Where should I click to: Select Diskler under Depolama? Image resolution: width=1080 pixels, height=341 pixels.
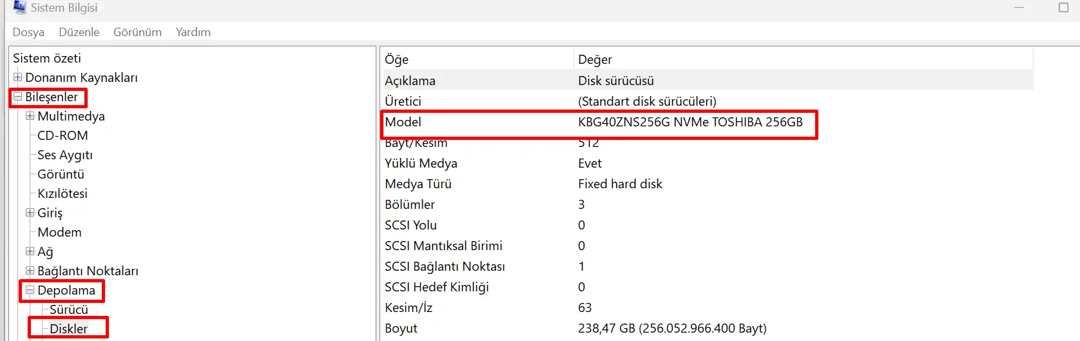(68, 329)
